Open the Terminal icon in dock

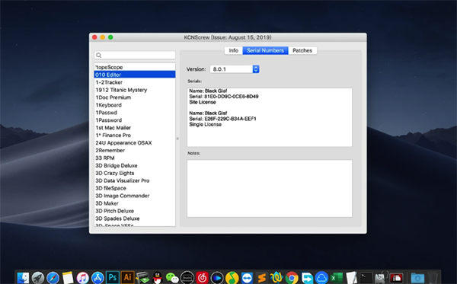(366, 278)
